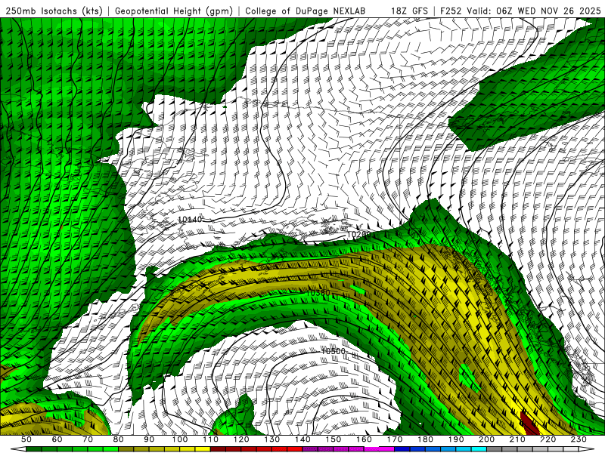Click the 60 value on the color scale

[x=57, y=439]
